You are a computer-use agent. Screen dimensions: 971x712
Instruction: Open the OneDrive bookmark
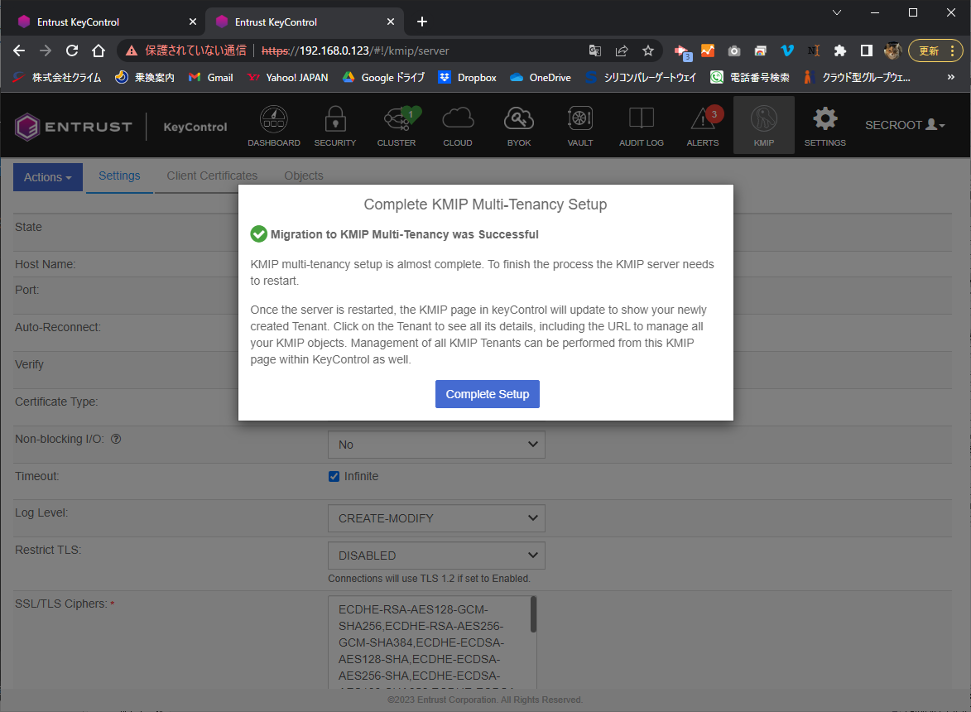tap(540, 77)
